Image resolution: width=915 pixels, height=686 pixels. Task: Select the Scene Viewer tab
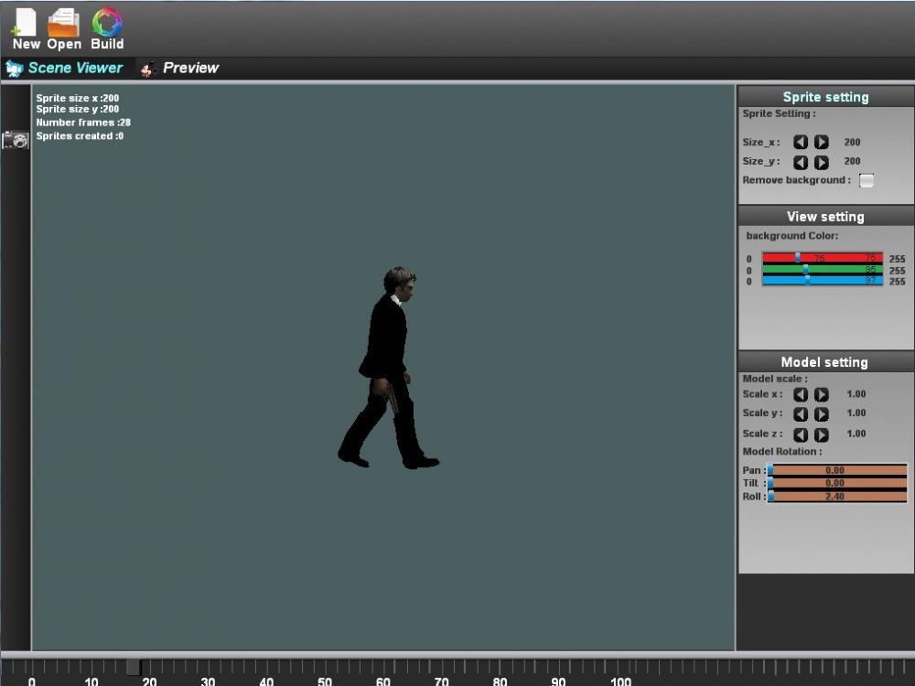coord(65,68)
